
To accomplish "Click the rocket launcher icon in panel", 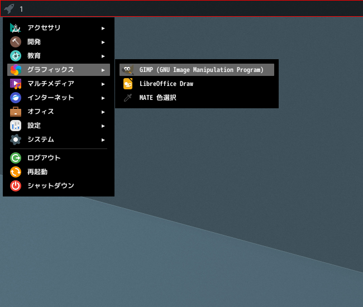I will [9, 9].
